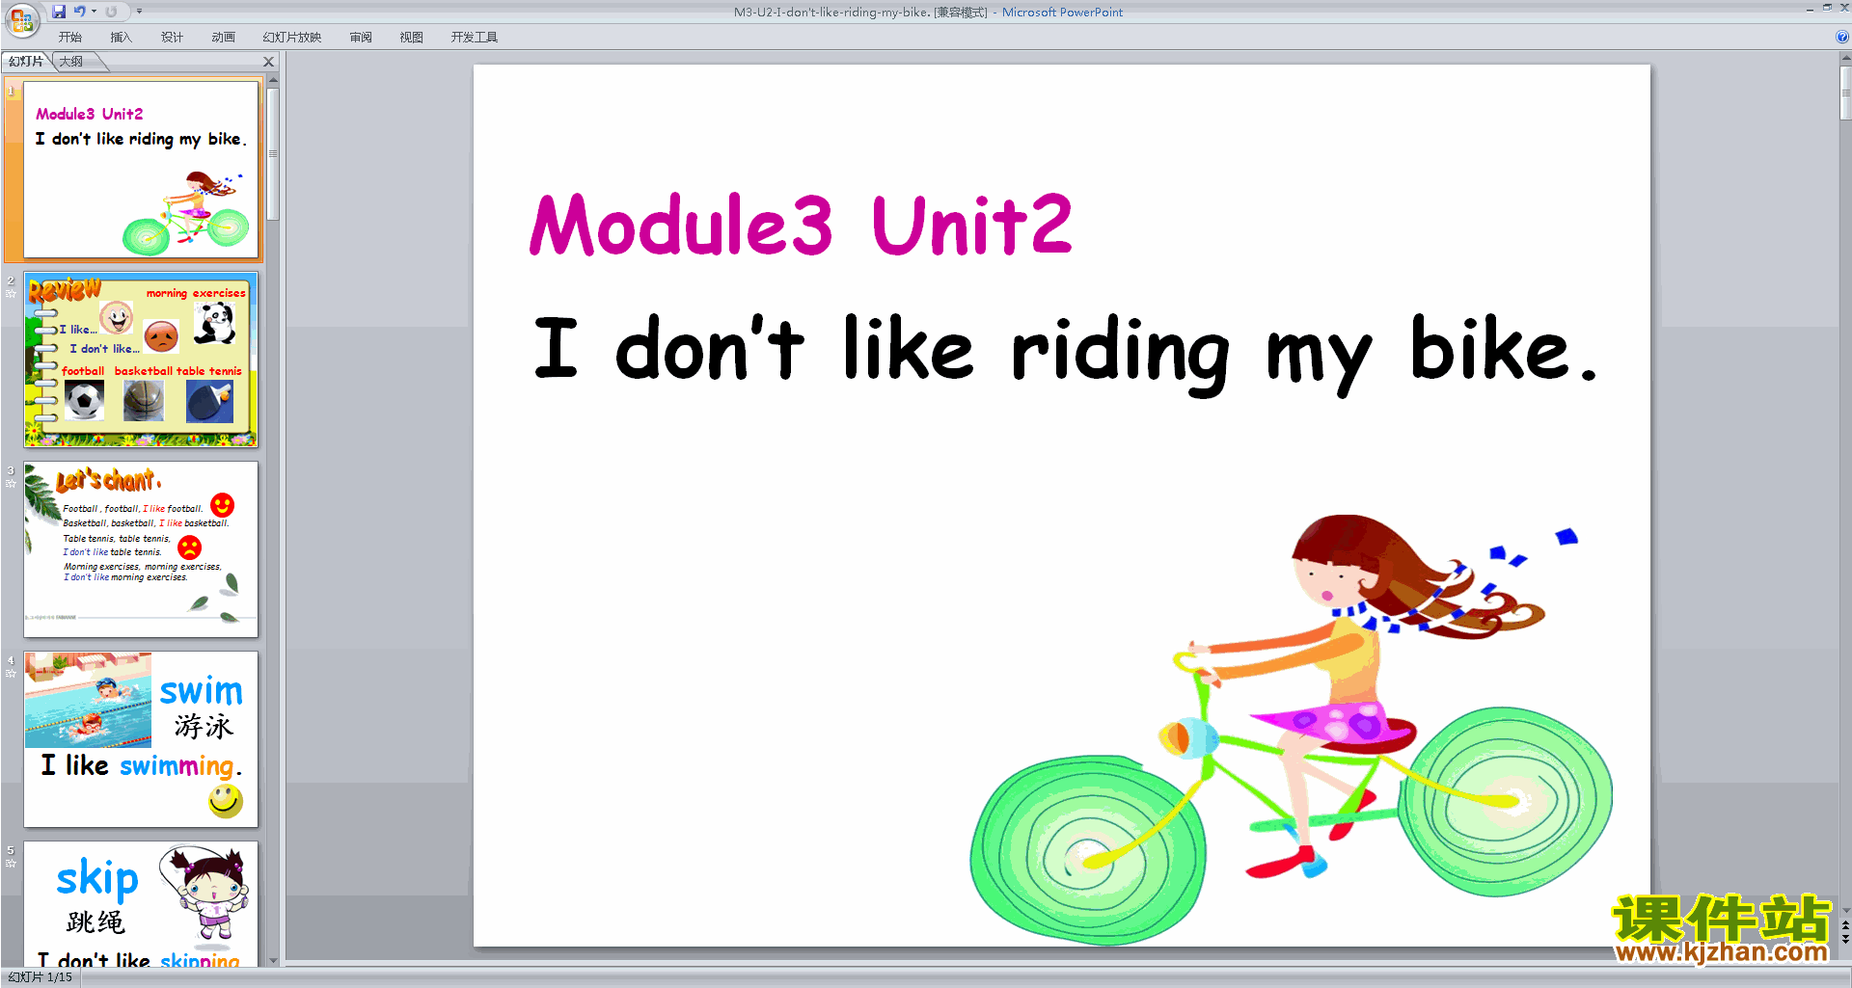This screenshot has height=988, width=1852.
Task: Click main editor scroll down arrow
Action: tap(1845, 909)
